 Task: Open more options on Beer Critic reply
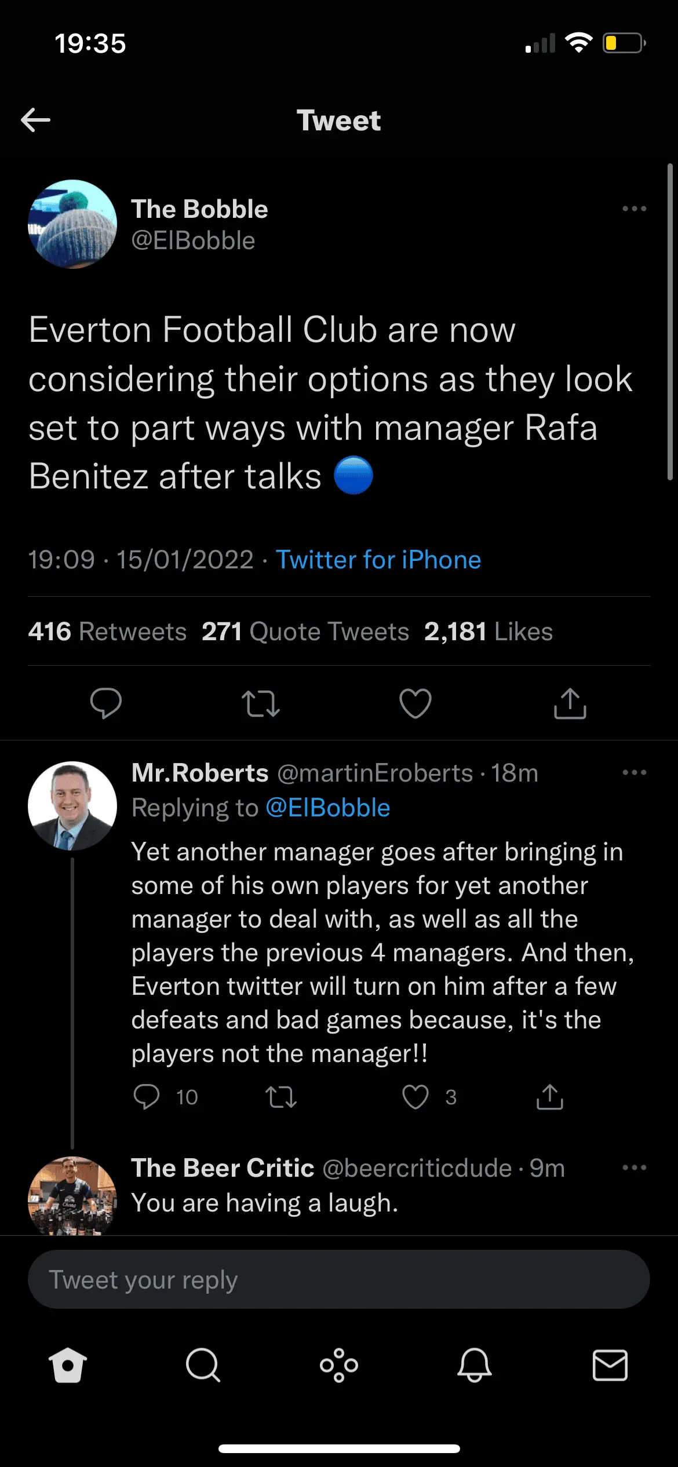tap(634, 1167)
